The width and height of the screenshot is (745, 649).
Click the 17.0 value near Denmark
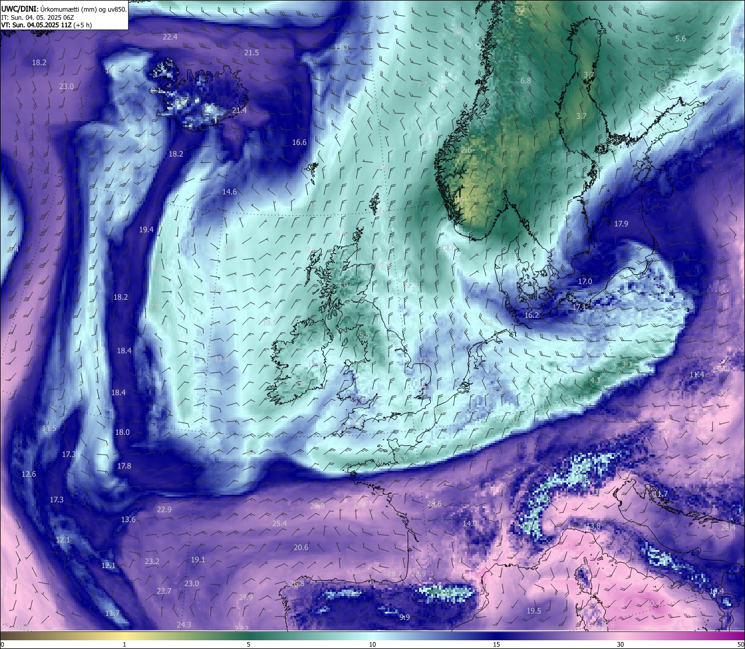[x=585, y=281]
